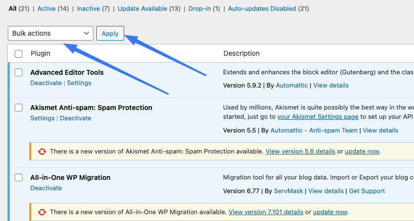The width and height of the screenshot is (414, 221).
Task: Click update now for Akismet
Action: click(362, 152)
